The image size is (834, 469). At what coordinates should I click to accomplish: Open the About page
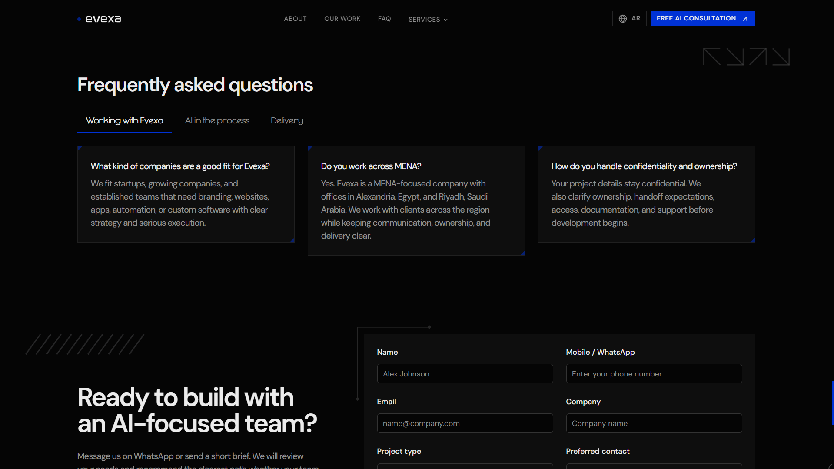[x=295, y=19]
